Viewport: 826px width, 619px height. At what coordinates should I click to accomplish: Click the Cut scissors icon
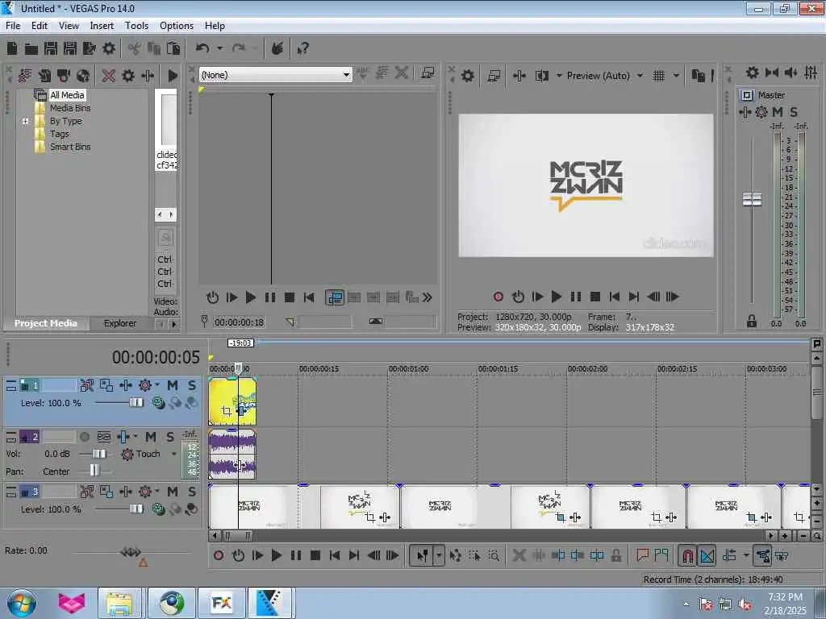pos(135,48)
